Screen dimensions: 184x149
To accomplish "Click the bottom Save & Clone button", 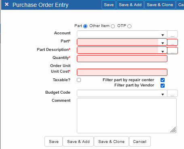I will (x=111, y=141).
